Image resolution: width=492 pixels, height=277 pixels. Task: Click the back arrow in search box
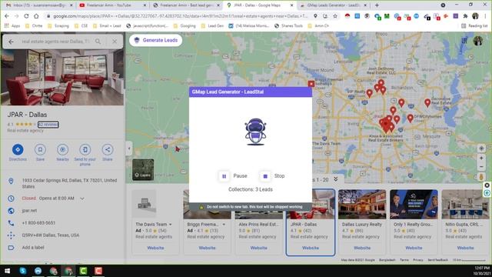11,42
